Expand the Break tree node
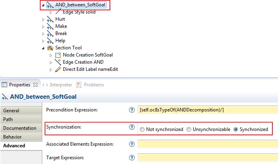The image size is (278, 164). tap(43, 33)
